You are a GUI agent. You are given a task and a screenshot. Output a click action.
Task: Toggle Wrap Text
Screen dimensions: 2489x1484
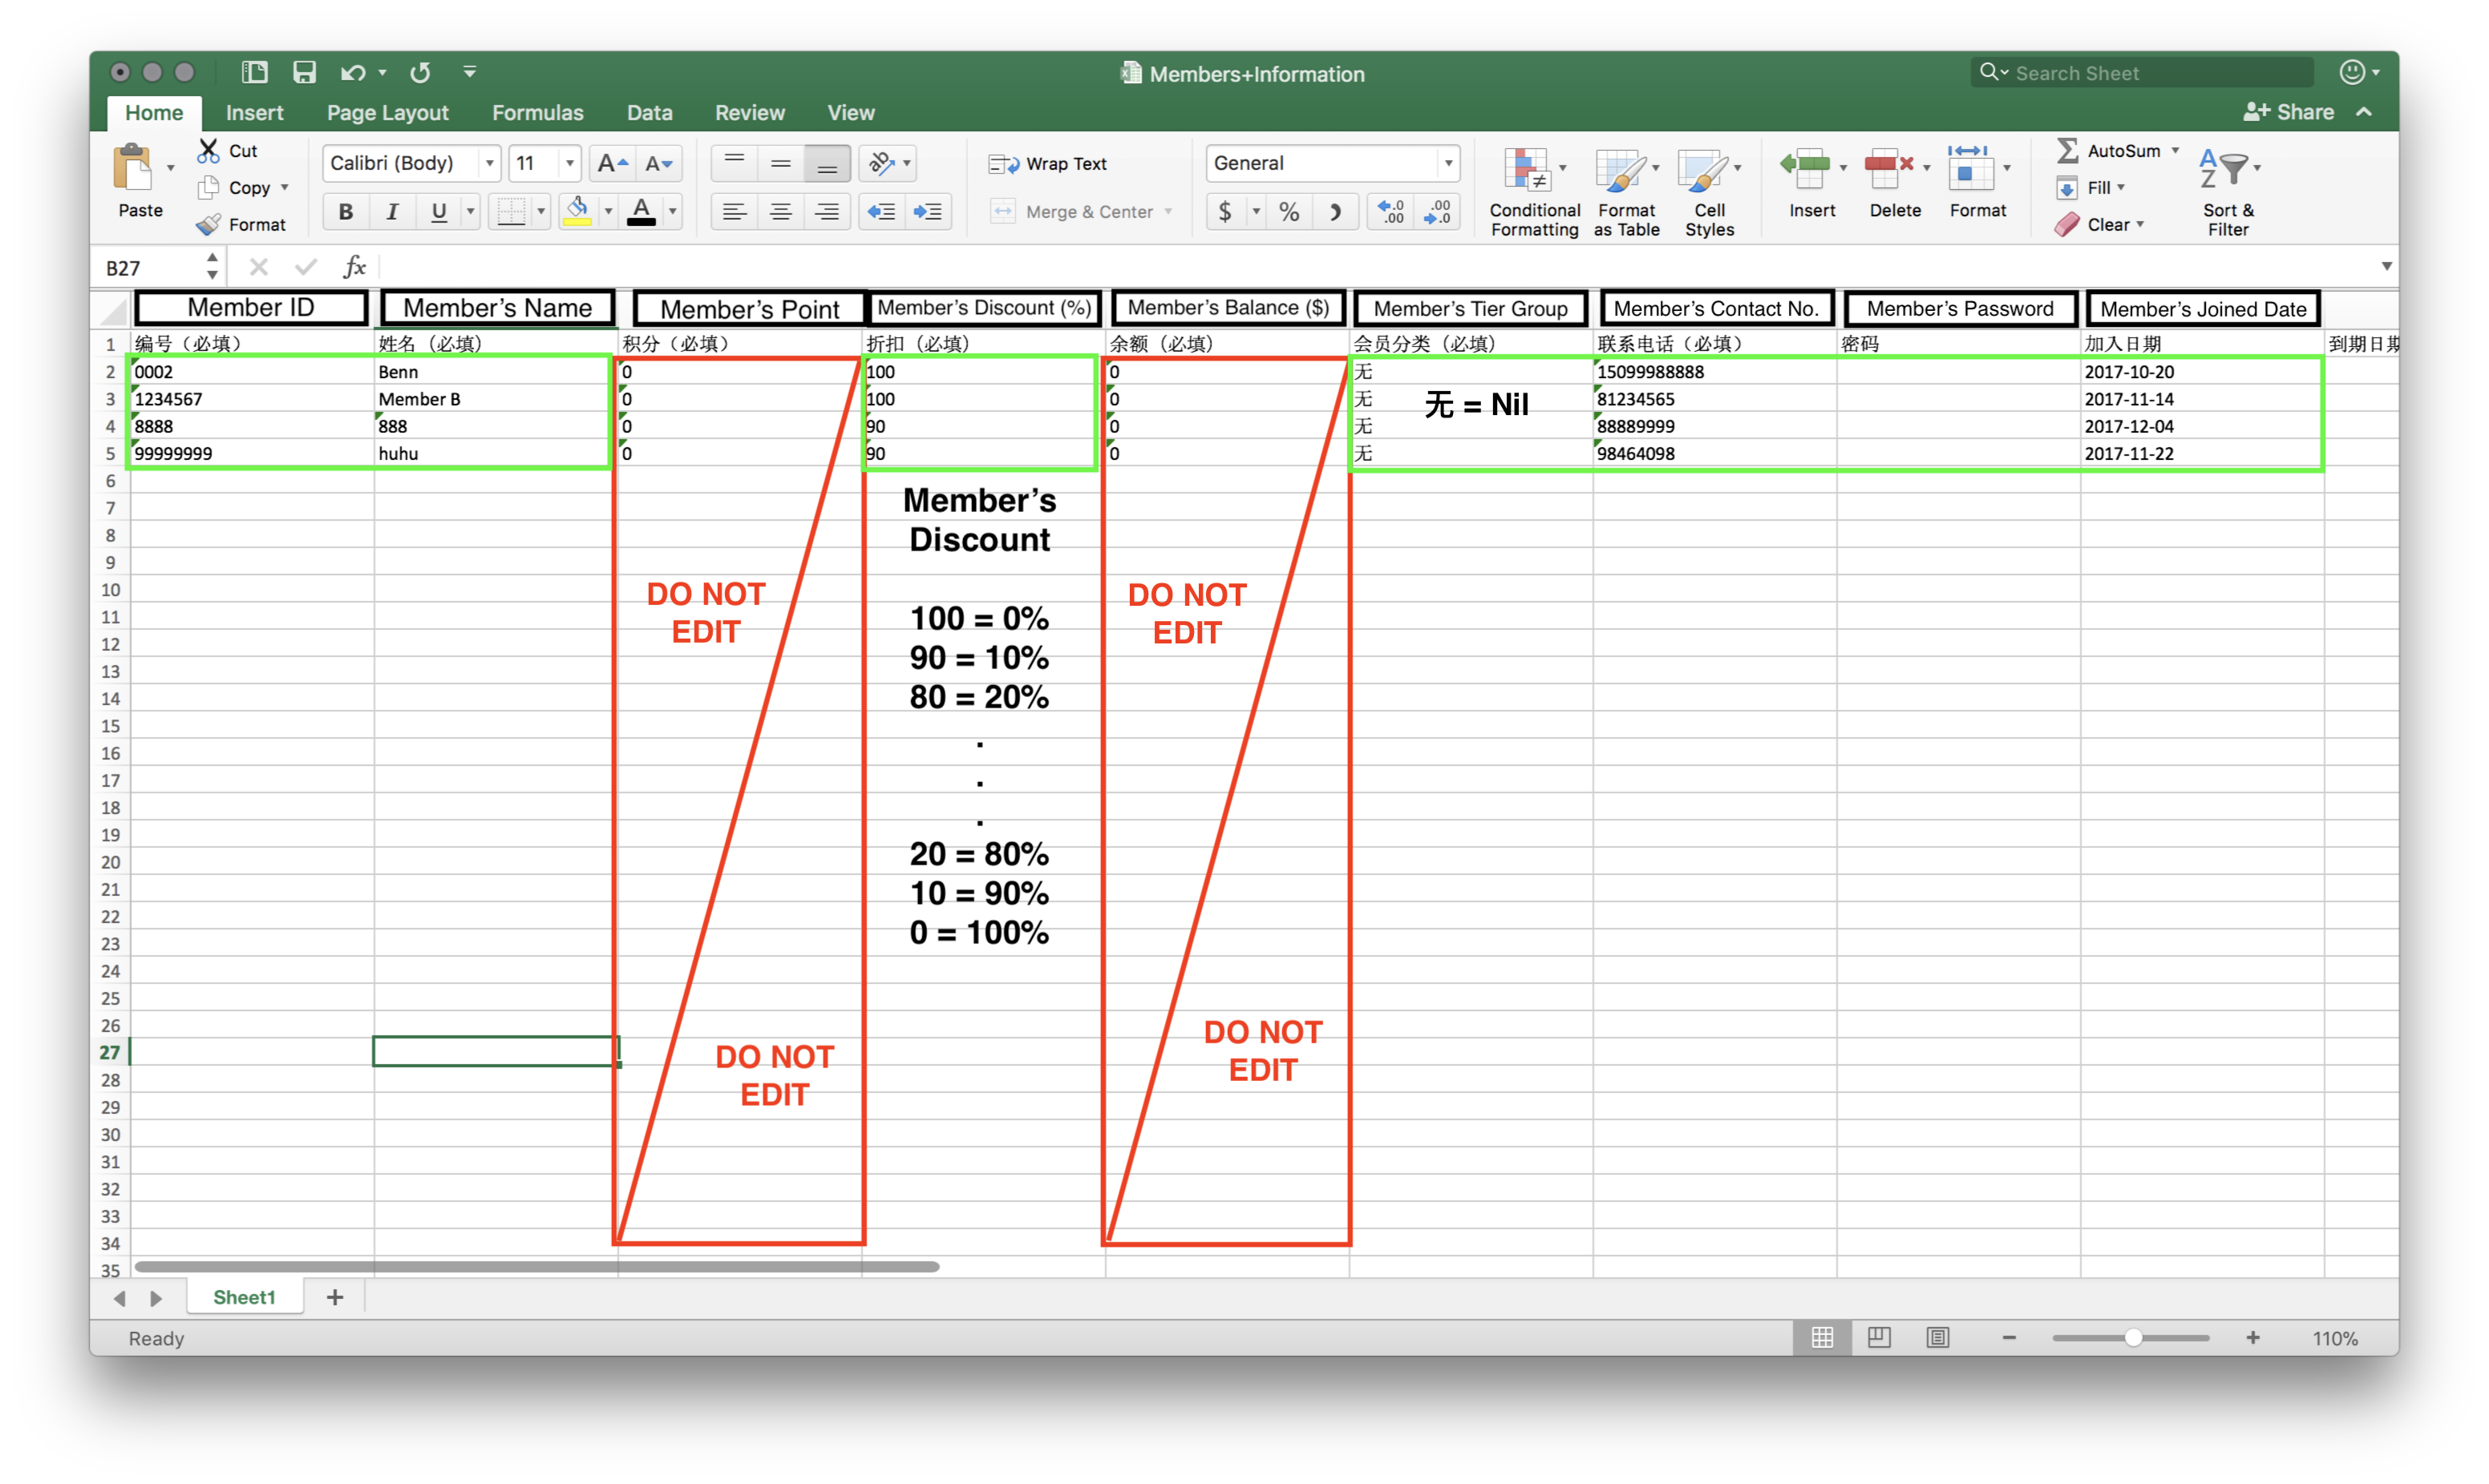click(x=1047, y=164)
